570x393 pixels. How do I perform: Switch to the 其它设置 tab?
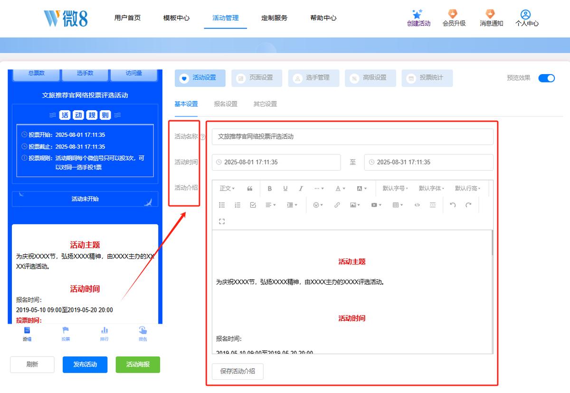click(x=265, y=104)
